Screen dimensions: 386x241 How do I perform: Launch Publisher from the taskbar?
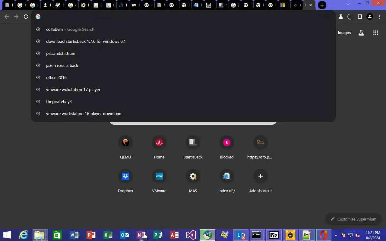[158, 235]
